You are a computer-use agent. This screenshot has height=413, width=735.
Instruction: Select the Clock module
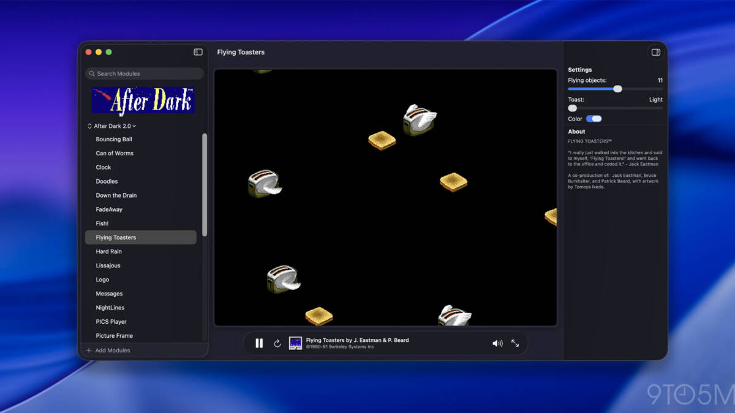coord(141,168)
